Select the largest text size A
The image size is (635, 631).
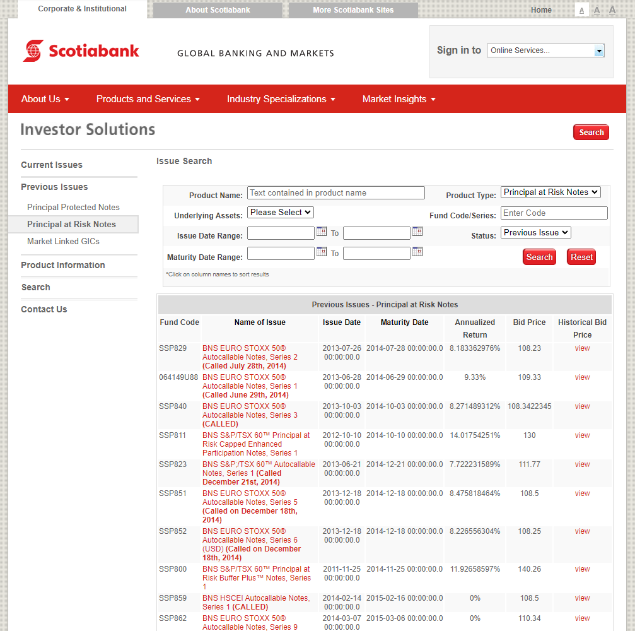coord(612,10)
